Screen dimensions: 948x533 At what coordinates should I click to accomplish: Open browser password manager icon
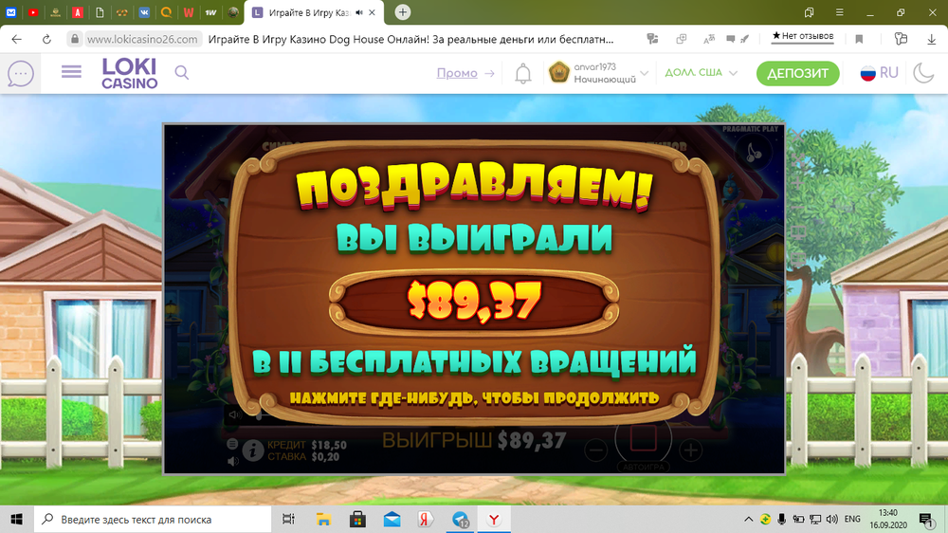[901, 39]
